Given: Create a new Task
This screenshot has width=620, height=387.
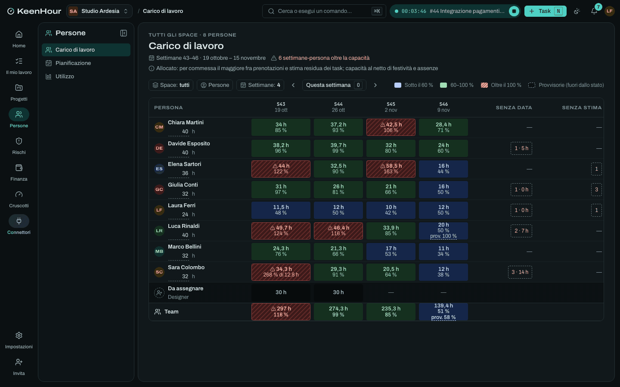Looking at the screenshot, I should click(546, 11).
